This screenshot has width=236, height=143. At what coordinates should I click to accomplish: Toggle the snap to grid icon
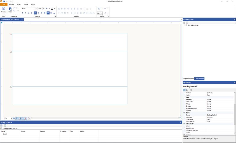pyautogui.click(x=17, y=118)
